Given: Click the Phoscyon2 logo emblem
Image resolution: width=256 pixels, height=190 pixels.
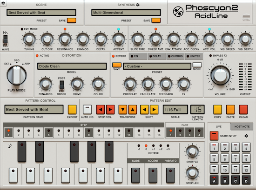Looking at the screenshot, I should point(178,12).
